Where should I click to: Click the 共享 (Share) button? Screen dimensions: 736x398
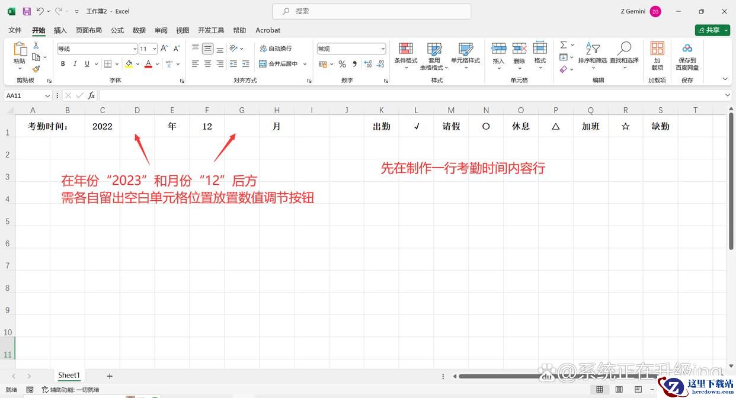click(712, 30)
